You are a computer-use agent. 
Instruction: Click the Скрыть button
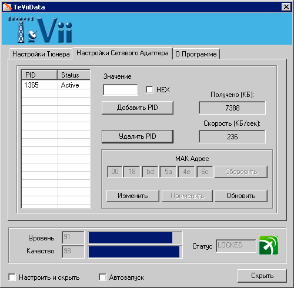click(x=262, y=276)
